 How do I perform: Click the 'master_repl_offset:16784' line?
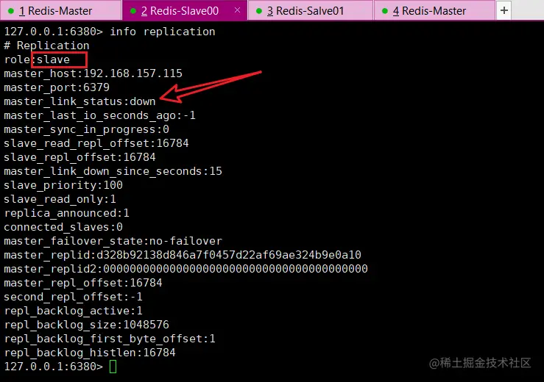83,283
